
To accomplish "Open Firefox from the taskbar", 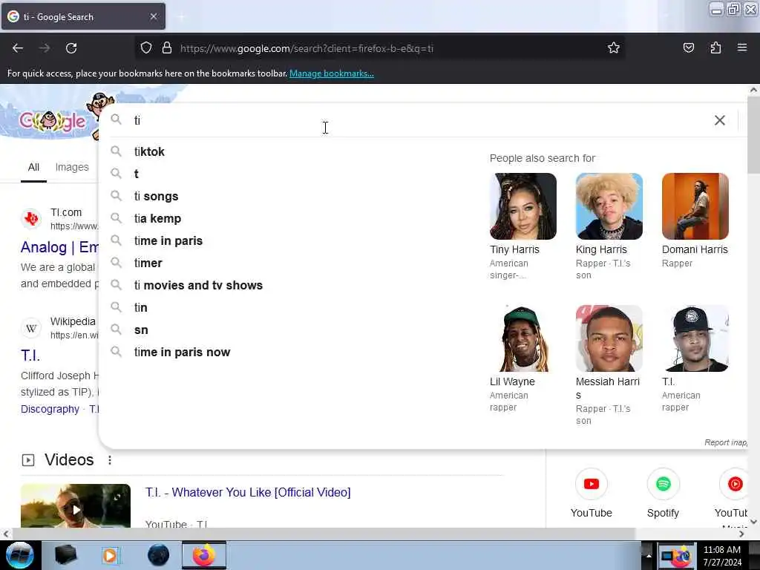I will (x=204, y=555).
